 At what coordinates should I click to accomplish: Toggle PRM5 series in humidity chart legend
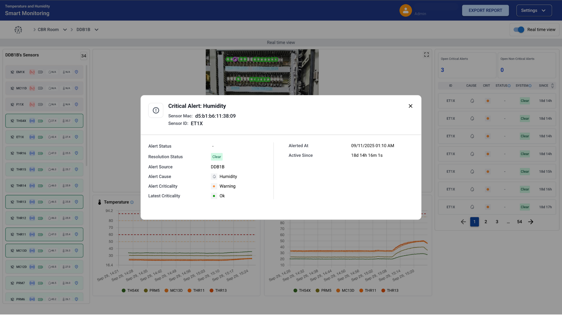click(x=323, y=290)
